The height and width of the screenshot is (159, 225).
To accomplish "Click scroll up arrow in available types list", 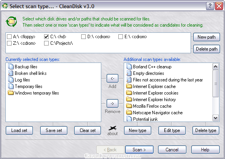I will (216, 67).
